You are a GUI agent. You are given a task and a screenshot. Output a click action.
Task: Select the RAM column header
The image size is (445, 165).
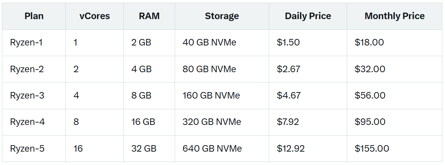pos(149,16)
